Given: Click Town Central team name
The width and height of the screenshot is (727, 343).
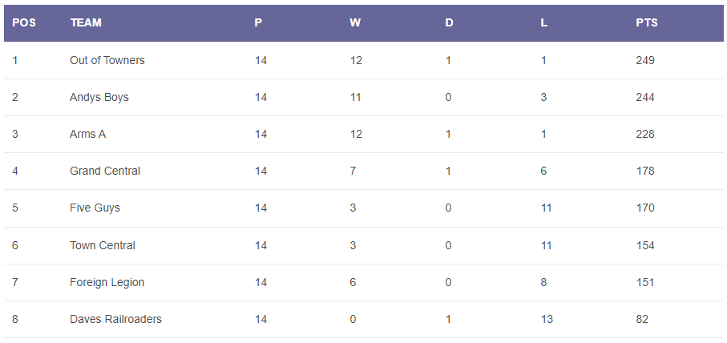Looking at the screenshot, I should point(103,245).
